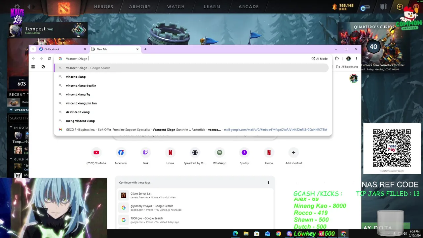The width and height of the screenshot is (423, 238).
Task: Close the Facebook tab
Action: click(85, 49)
